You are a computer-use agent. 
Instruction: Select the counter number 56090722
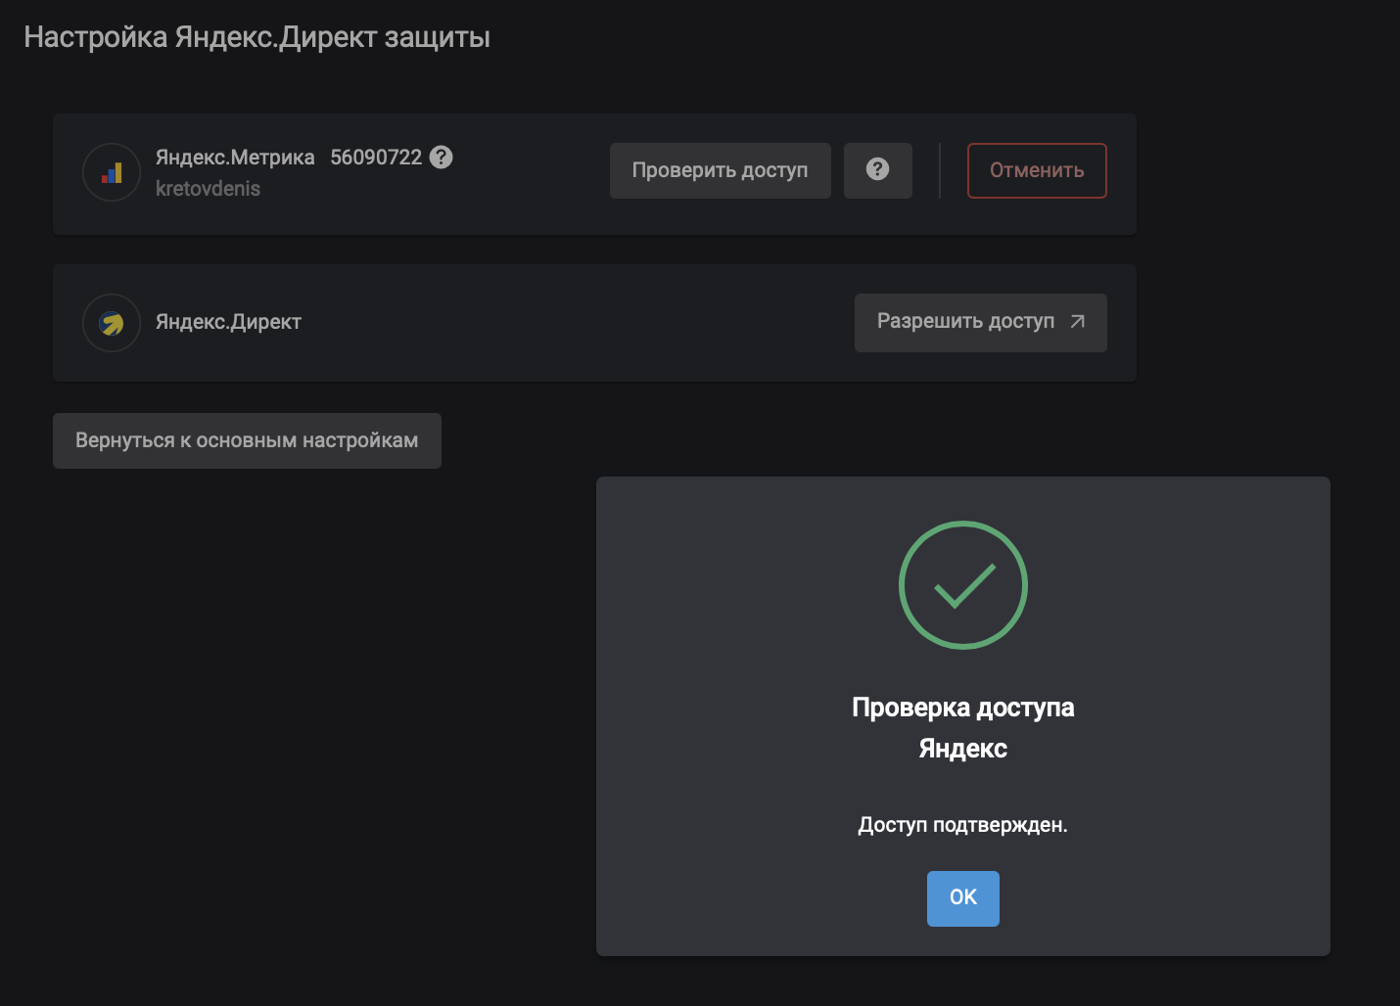click(x=376, y=158)
